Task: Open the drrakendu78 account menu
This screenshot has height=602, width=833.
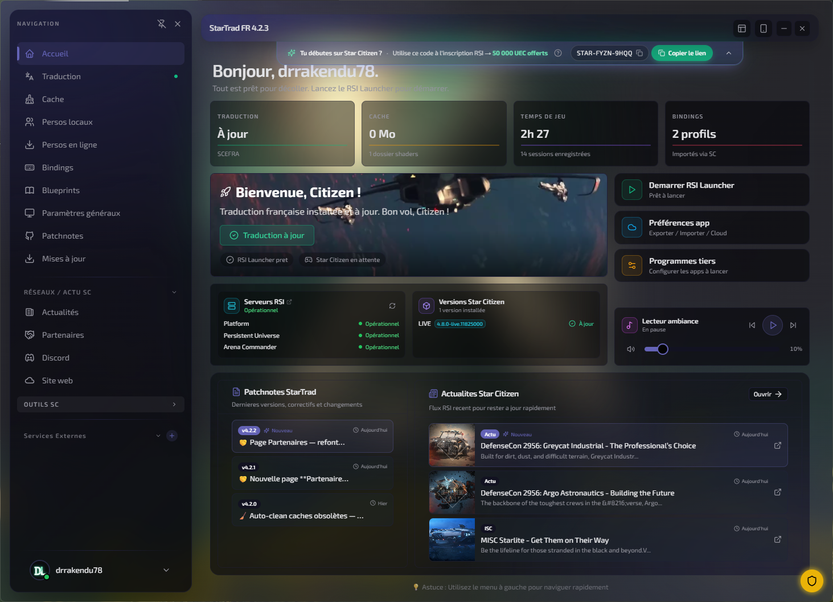Action: pyautogui.click(x=101, y=570)
